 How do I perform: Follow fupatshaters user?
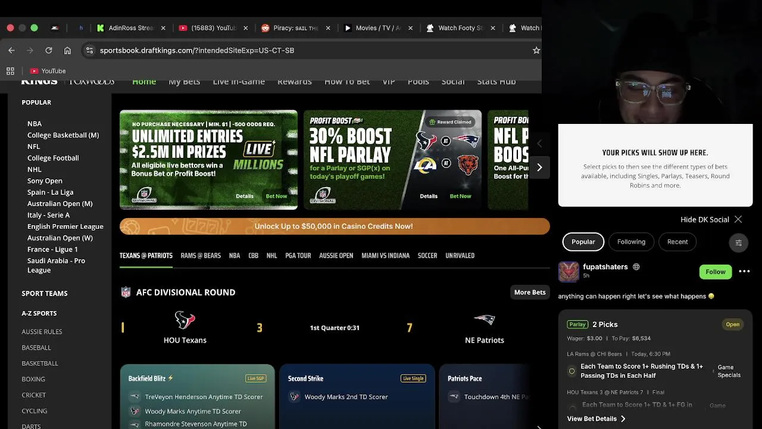tap(716, 272)
